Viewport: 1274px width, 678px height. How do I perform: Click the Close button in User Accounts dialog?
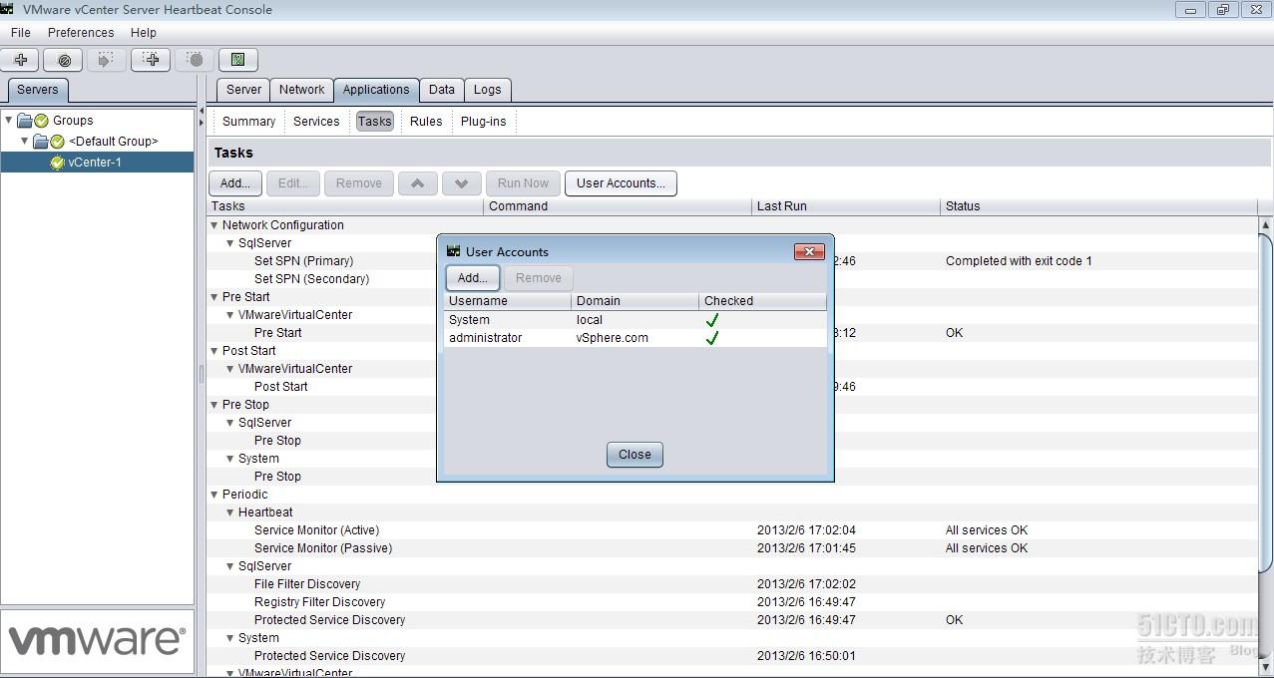point(635,455)
